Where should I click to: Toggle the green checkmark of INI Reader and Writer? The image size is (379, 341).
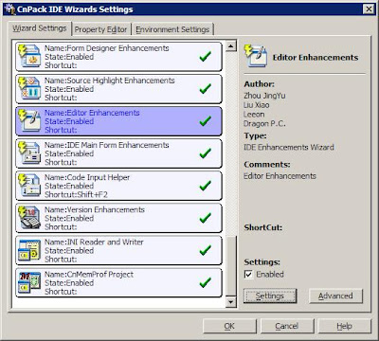pos(206,250)
